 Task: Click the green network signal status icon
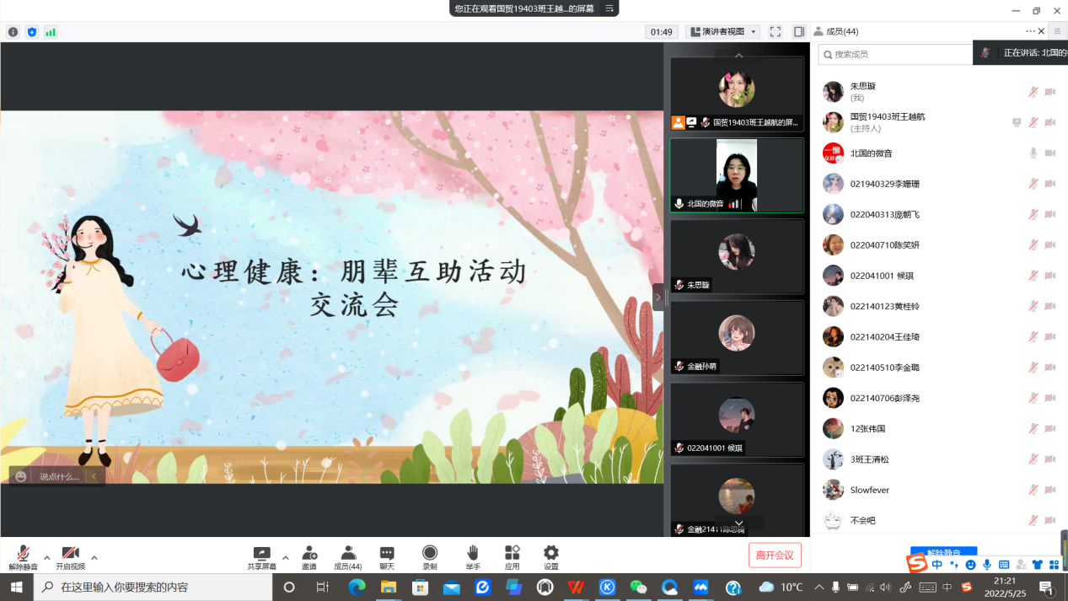(51, 32)
